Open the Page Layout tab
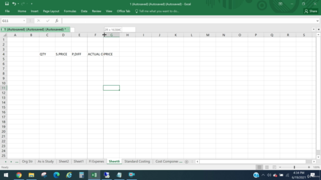The image size is (321, 180). point(51,11)
